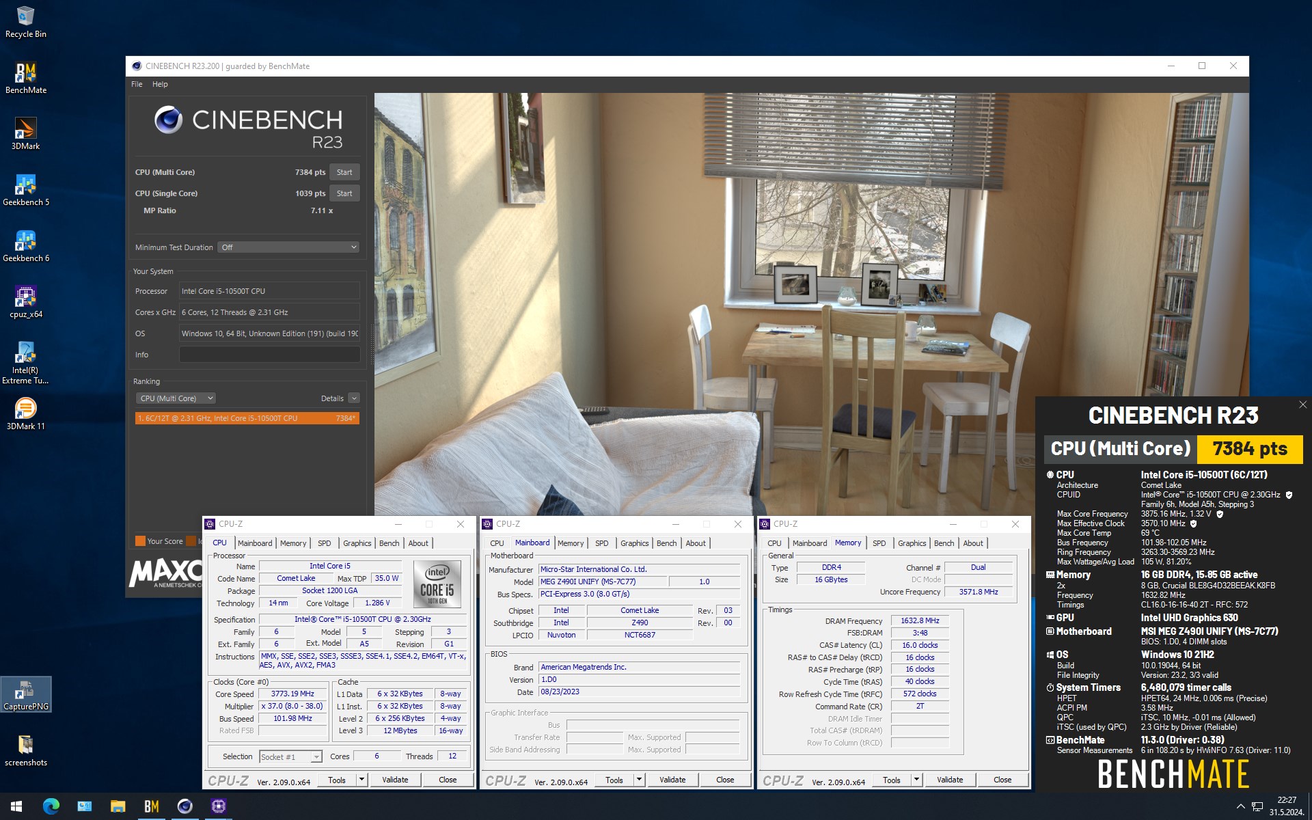Image resolution: width=1312 pixels, height=820 pixels.
Task: Switch to BenchMate in the taskbar
Action: pos(151,806)
